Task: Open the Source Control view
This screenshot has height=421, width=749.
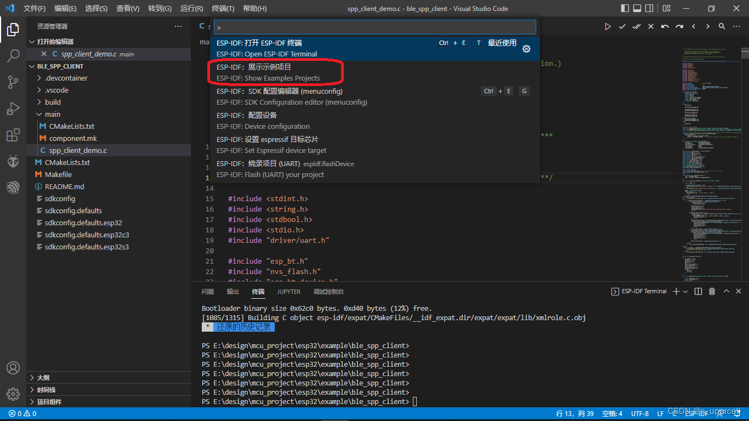Action: [x=13, y=82]
